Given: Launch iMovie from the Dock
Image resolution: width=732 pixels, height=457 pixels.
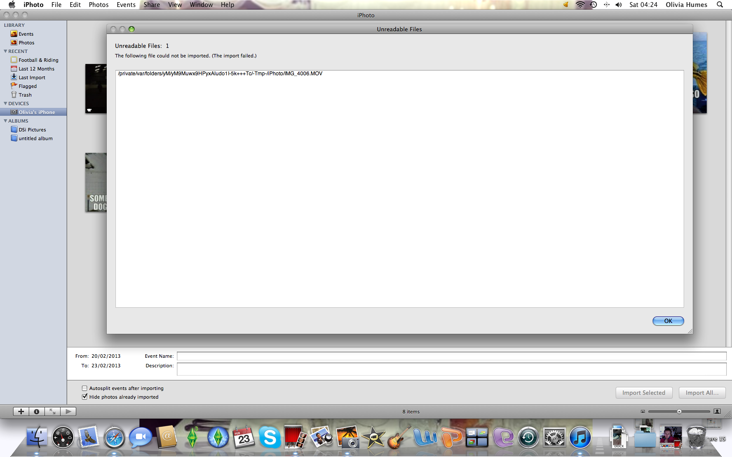Looking at the screenshot, I should (x=373, y=437).
